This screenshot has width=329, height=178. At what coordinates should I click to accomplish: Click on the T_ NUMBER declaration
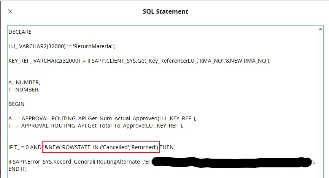point(24,90)
